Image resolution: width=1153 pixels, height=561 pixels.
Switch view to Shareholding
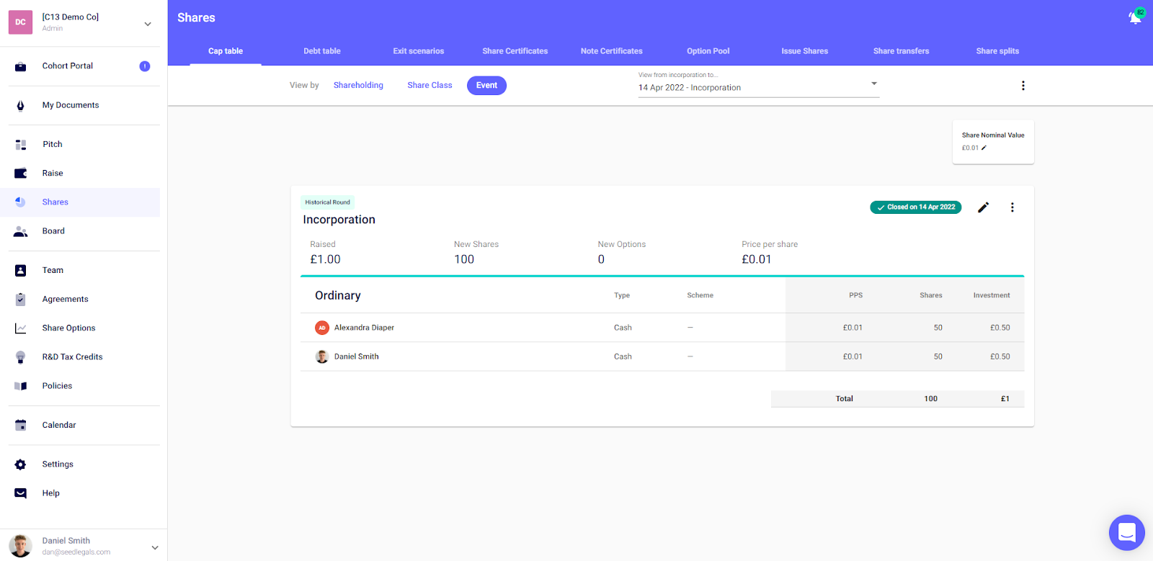click(x=358, y=85)
